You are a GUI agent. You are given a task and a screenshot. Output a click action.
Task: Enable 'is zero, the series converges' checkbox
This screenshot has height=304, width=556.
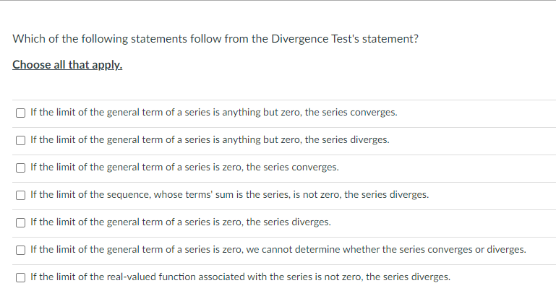tap(20, 168)
